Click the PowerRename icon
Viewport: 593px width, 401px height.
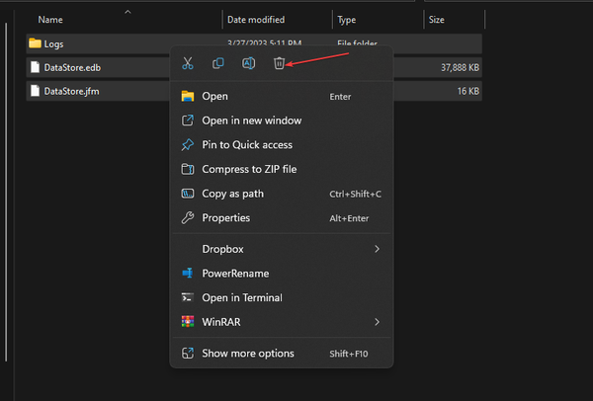[x=187, y=274]
